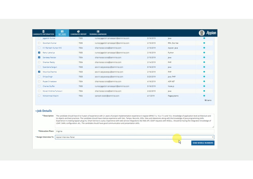Click the '18 items' count label

[208, 100]
